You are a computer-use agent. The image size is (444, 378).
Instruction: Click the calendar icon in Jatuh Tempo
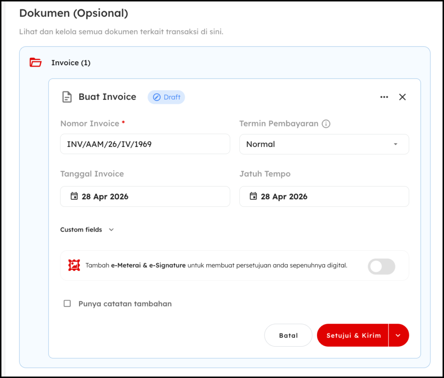click(x=253, y=196)
